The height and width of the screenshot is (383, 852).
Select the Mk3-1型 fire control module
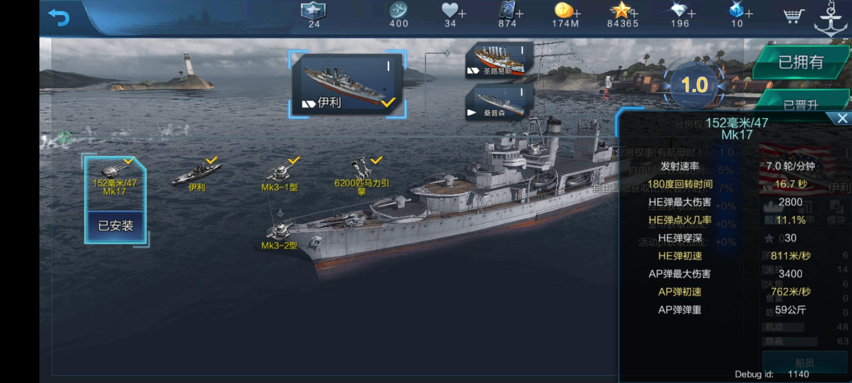[280, 175]
